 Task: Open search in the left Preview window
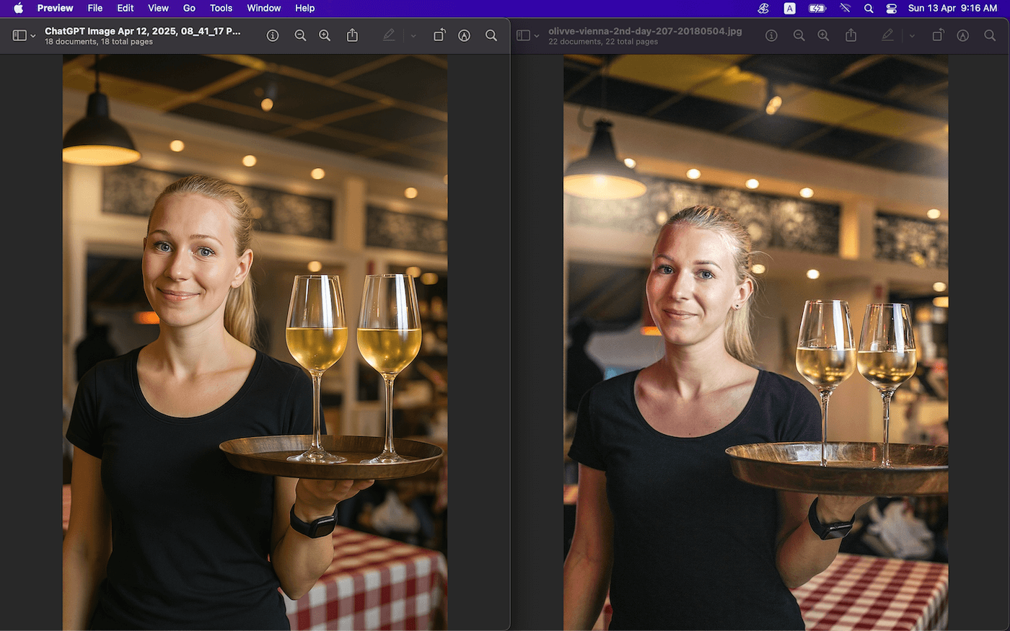click(x=491, y=35)
